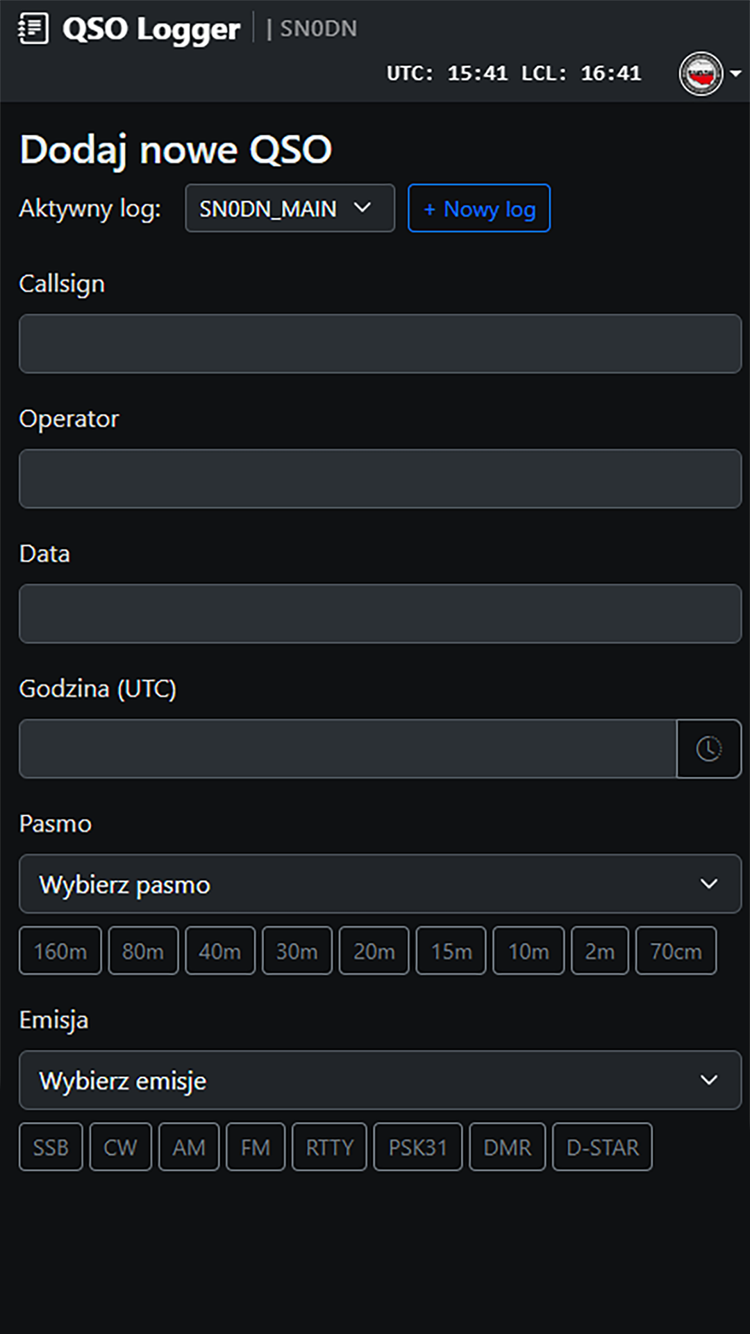Select the 160m band button
The image size is (750, 1334).
click(x=60, y=950)
